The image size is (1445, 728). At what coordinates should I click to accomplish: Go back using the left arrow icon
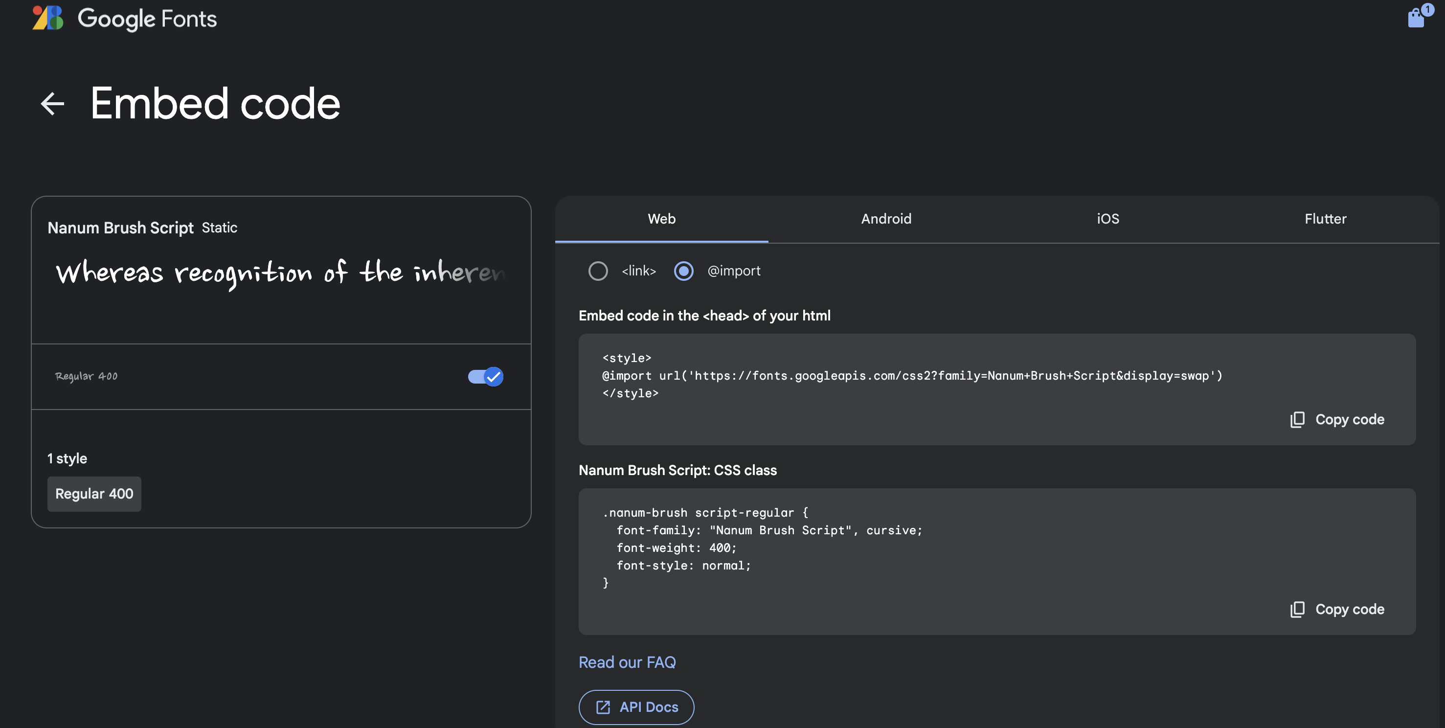(53, 104)
